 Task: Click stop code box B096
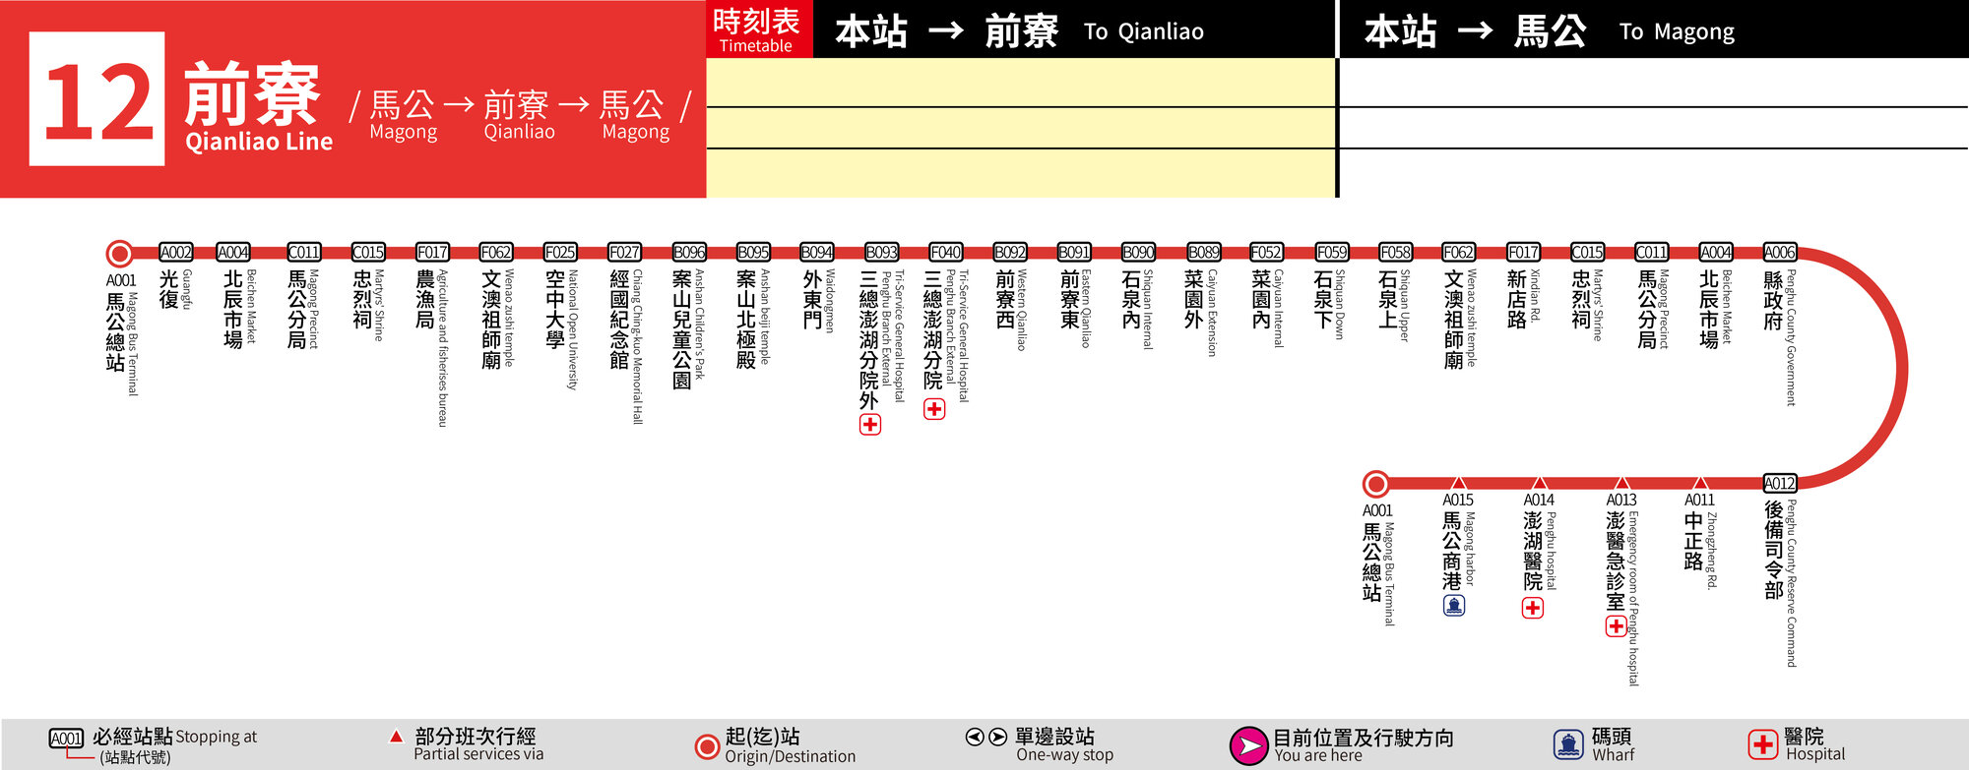[x=689, y=253]
